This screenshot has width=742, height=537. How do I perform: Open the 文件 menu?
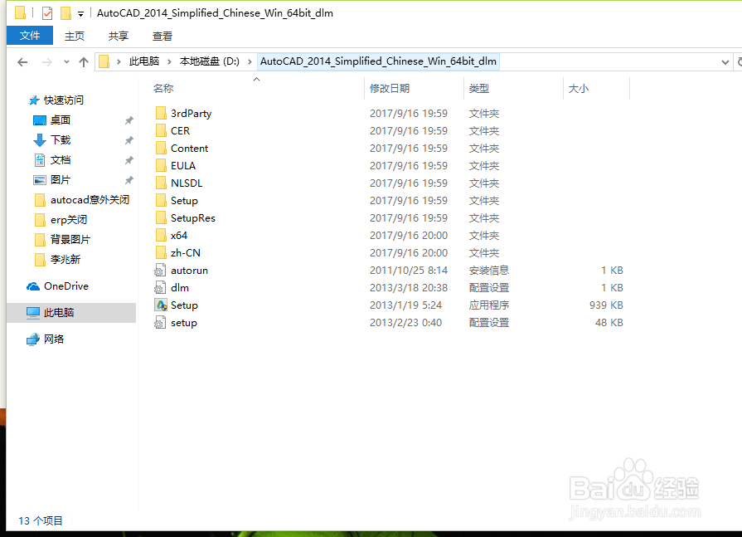click(x=30, y=36)
